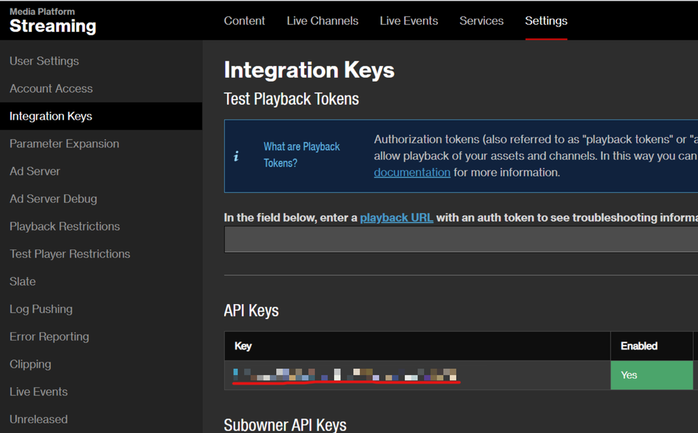Select the Settings tab

pos(546,21)
